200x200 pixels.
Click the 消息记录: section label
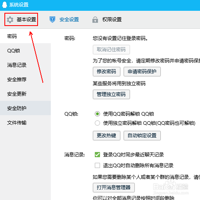pos(74,155)
